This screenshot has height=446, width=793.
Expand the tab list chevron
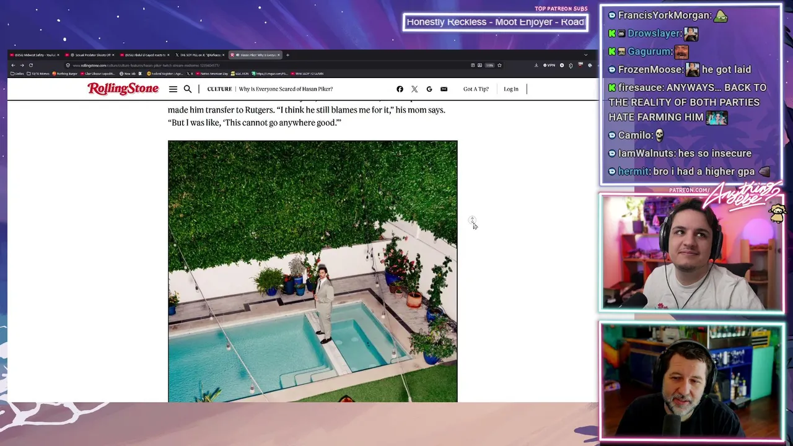585,55
